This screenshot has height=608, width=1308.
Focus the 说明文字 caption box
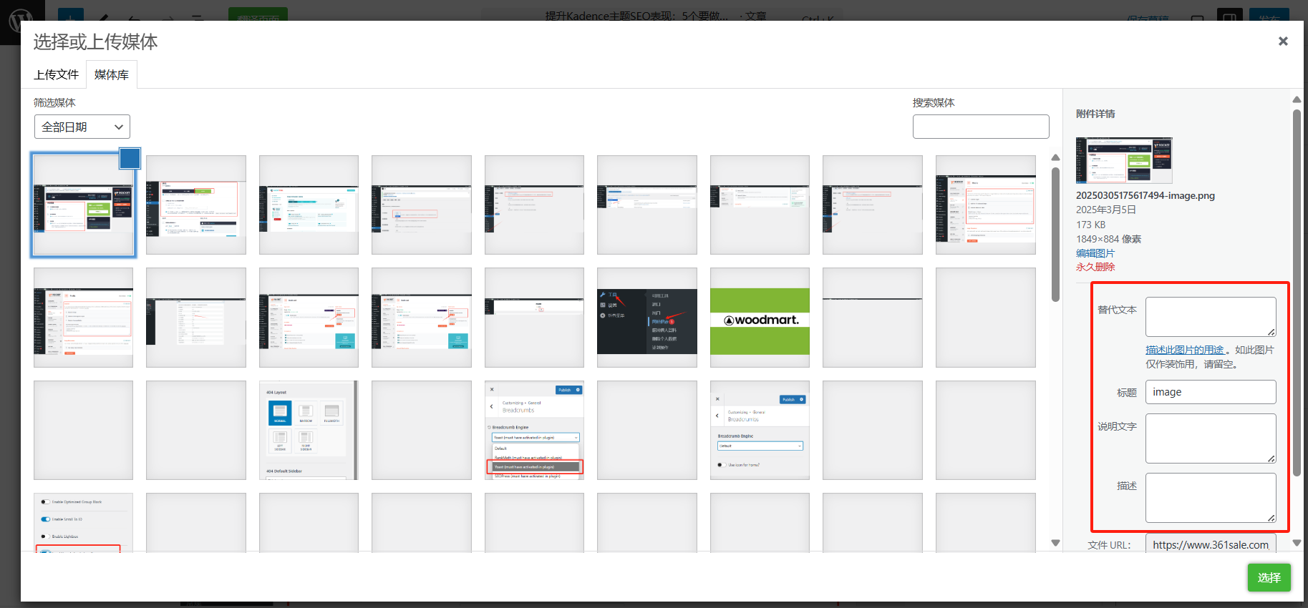[1210, 438]
